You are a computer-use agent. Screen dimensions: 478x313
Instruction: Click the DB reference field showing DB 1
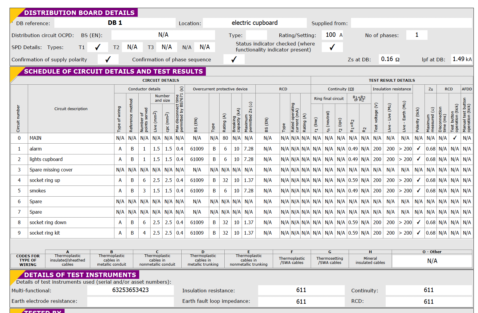coord(115,23)
